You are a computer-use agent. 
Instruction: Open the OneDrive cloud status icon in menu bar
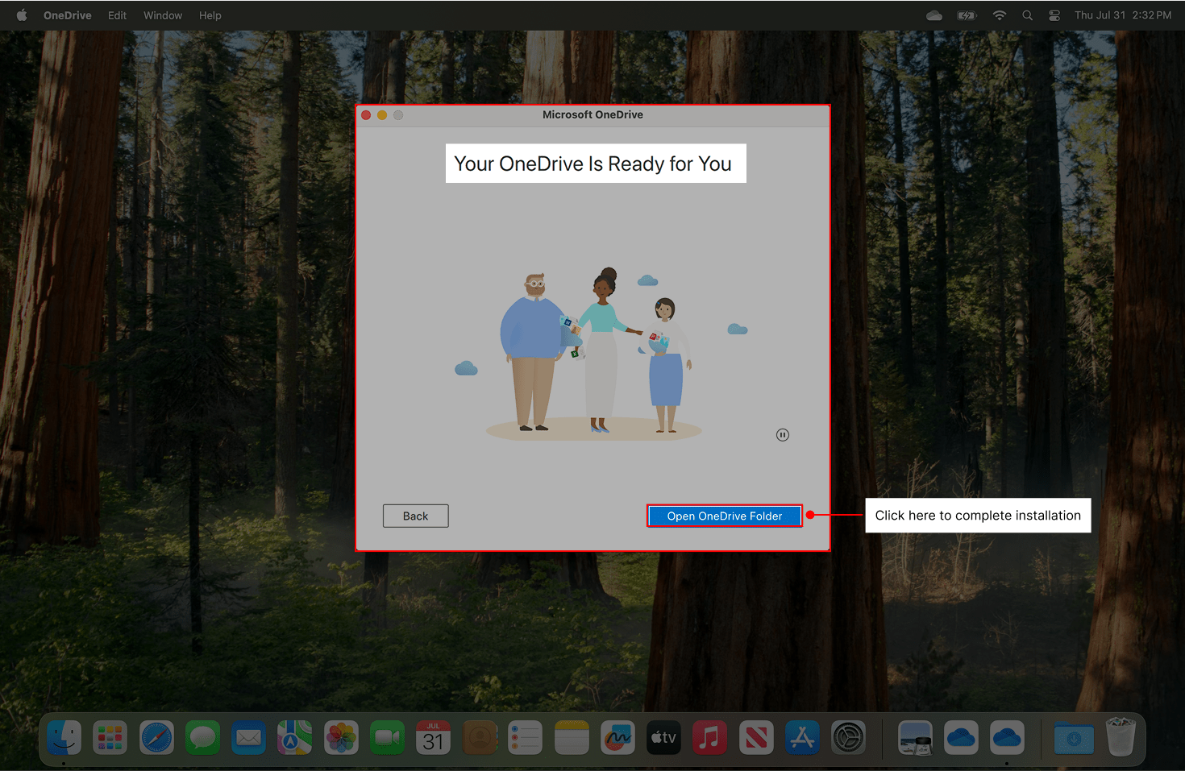[934, 15]
